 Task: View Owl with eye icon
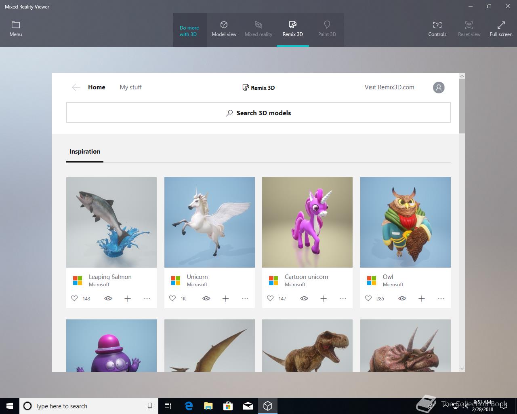[402, 298]
